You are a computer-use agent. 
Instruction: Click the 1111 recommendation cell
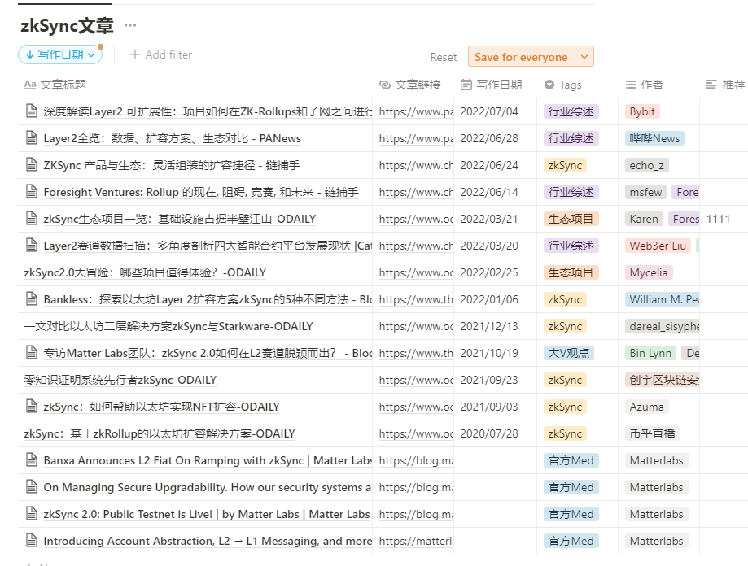[724, 219]
